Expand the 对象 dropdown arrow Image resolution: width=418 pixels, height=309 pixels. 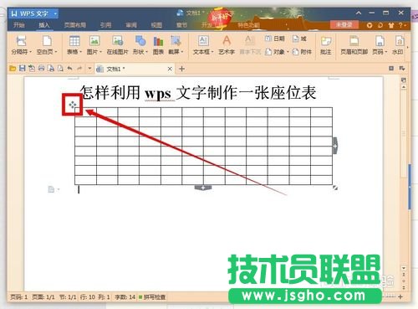point(288,52)
